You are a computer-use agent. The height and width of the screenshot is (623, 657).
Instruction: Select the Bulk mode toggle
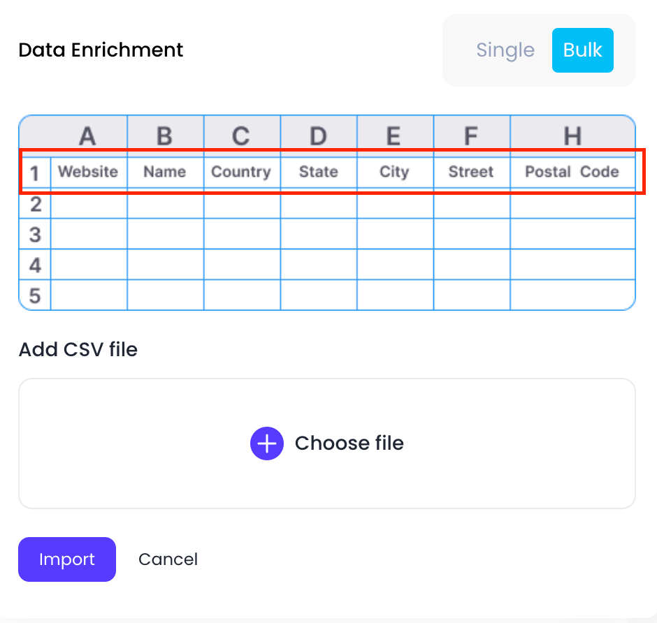[x=582, y=50]
